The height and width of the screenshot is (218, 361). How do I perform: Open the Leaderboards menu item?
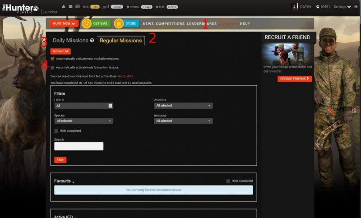pyautogui.click(x=202, y=23)
